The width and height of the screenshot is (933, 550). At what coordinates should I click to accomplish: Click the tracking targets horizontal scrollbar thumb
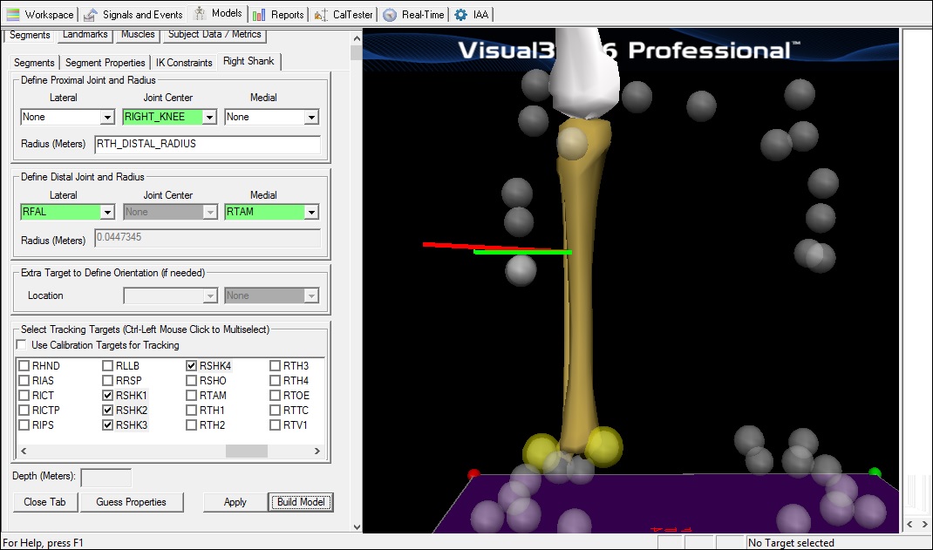[x=246, y=452]
